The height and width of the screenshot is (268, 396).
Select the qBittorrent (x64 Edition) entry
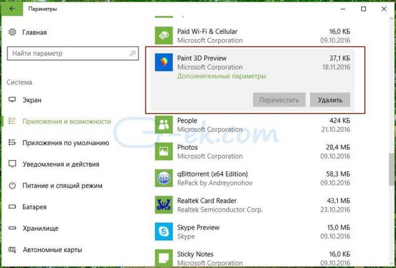pos(252,178)
